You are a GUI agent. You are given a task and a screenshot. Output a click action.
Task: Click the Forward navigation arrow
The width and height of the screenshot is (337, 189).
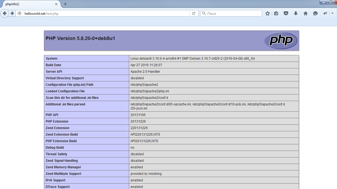[12, 13]
